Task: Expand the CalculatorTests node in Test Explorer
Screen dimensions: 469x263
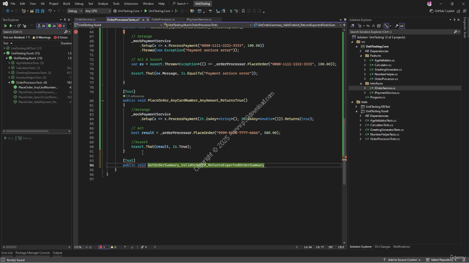Action: click(x=10, y=68)
